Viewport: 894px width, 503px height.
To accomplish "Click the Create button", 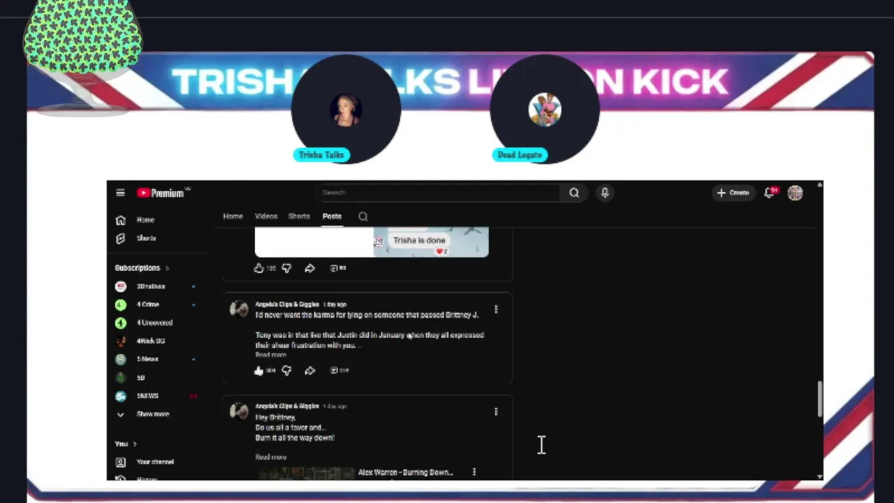I will (x=732, y=193).
